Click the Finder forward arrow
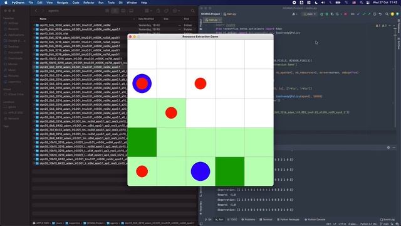 pos(43,11)
